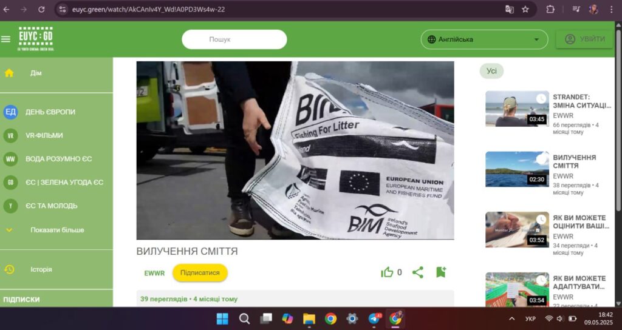Switch УКР keyboard language in tray

click(x=530, y=318)
